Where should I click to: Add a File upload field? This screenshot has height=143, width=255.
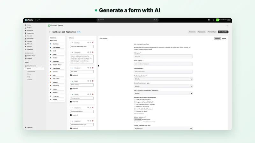(x=57, y=86)
